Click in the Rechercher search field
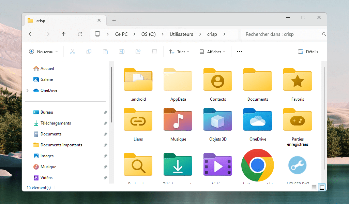The width and height of the screenshot is (349, 204). pyautogui.click(x=283, y=34)
